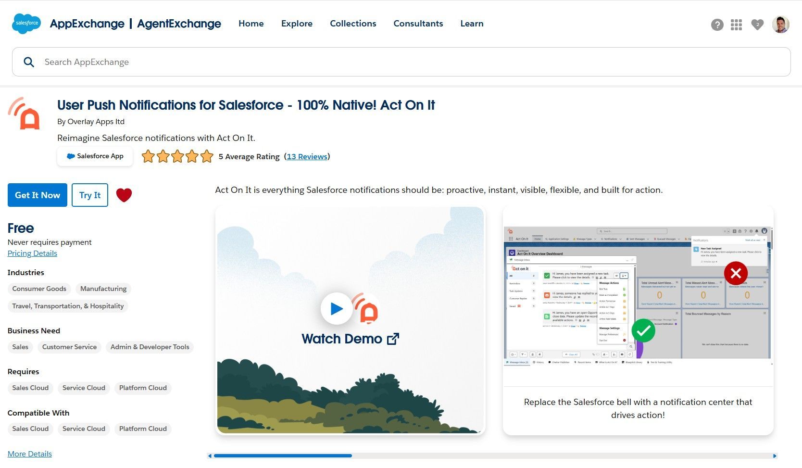Select the Consumer Goods industry tag

coord(39,289)
